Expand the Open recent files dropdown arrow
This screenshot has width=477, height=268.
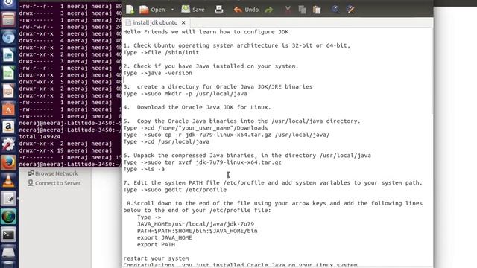click(172, 10)
